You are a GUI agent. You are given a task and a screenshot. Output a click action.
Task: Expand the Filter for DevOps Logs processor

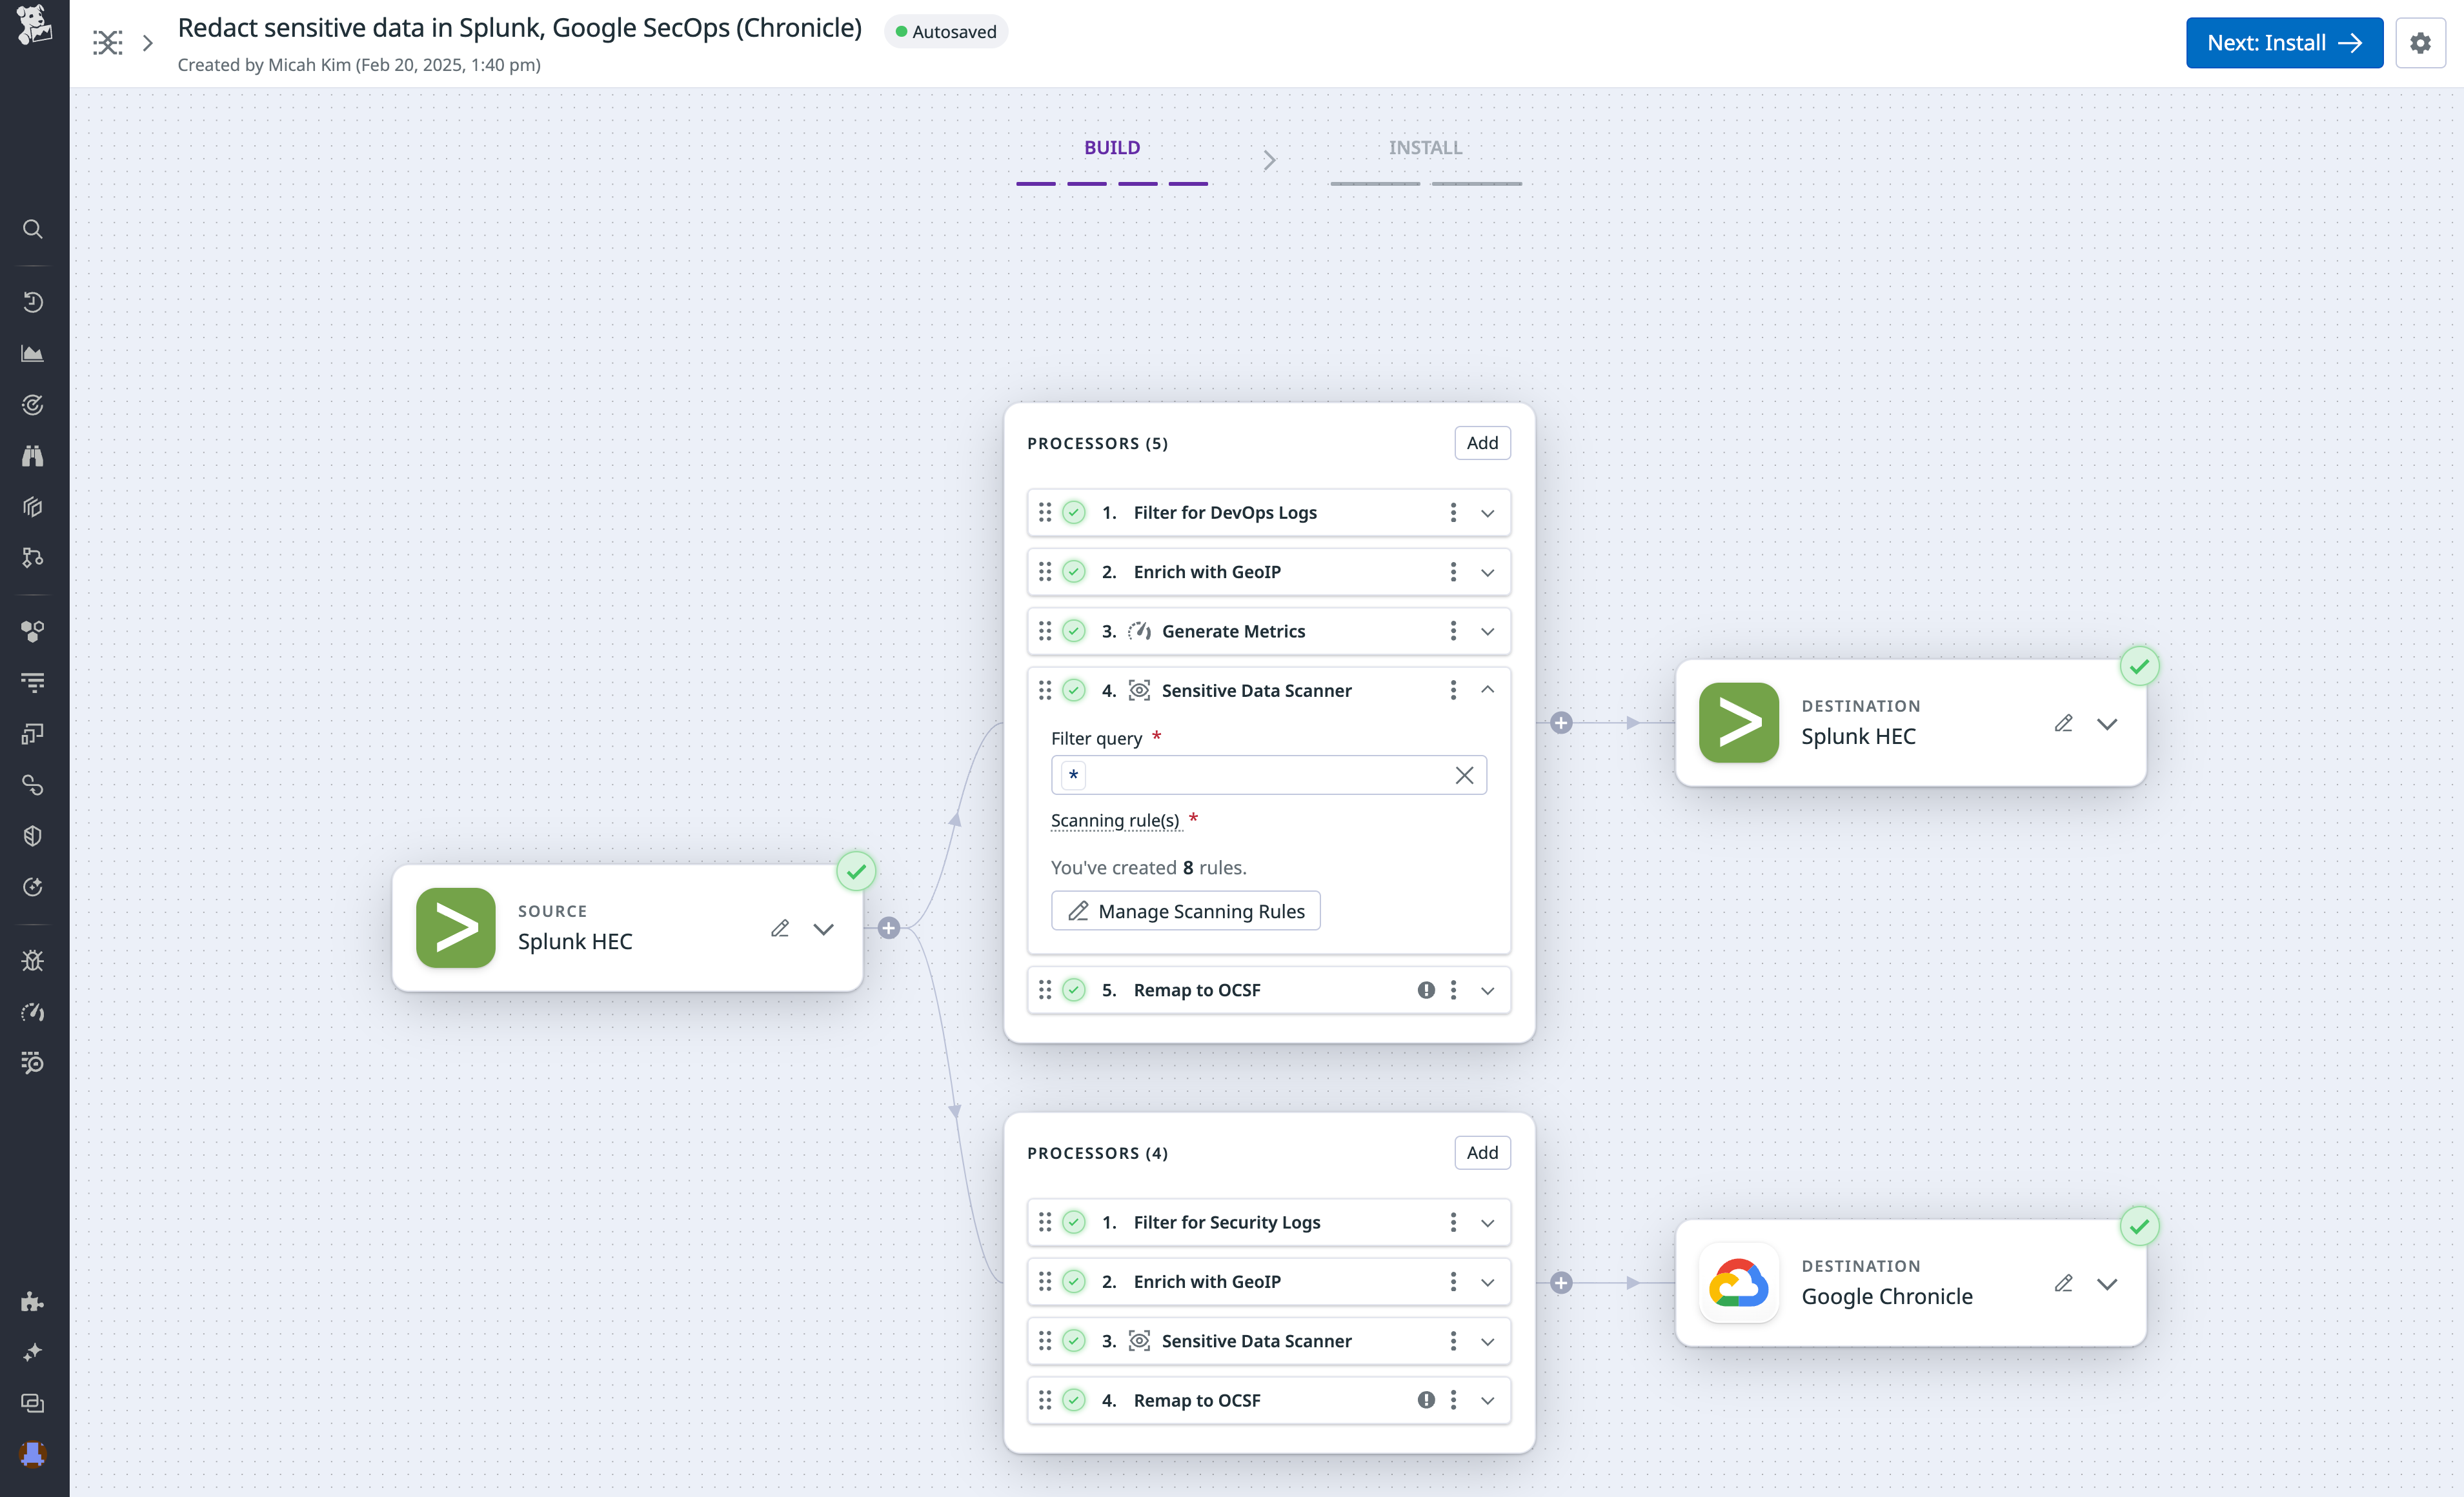(1487, 512)
